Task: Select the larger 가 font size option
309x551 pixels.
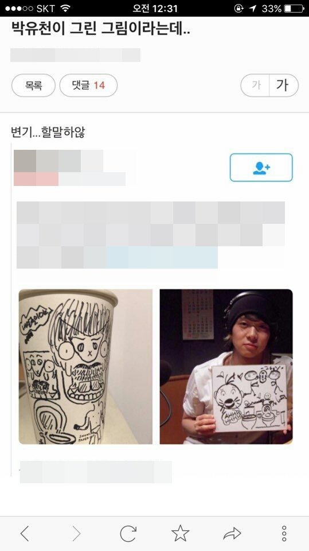Action: point(283,85)
